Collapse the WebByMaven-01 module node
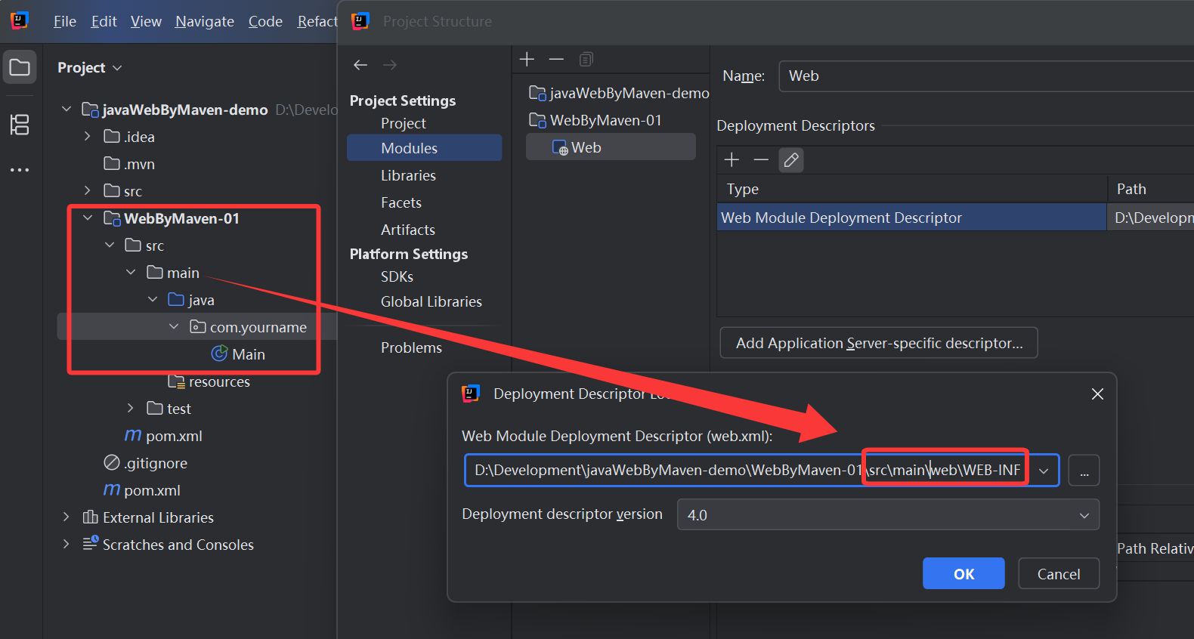 point(88,218)
